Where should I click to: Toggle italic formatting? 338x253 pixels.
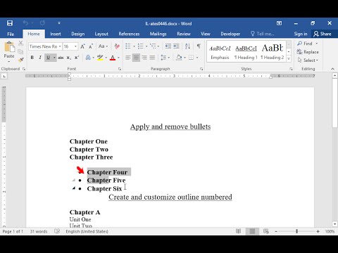coord(40,58)
